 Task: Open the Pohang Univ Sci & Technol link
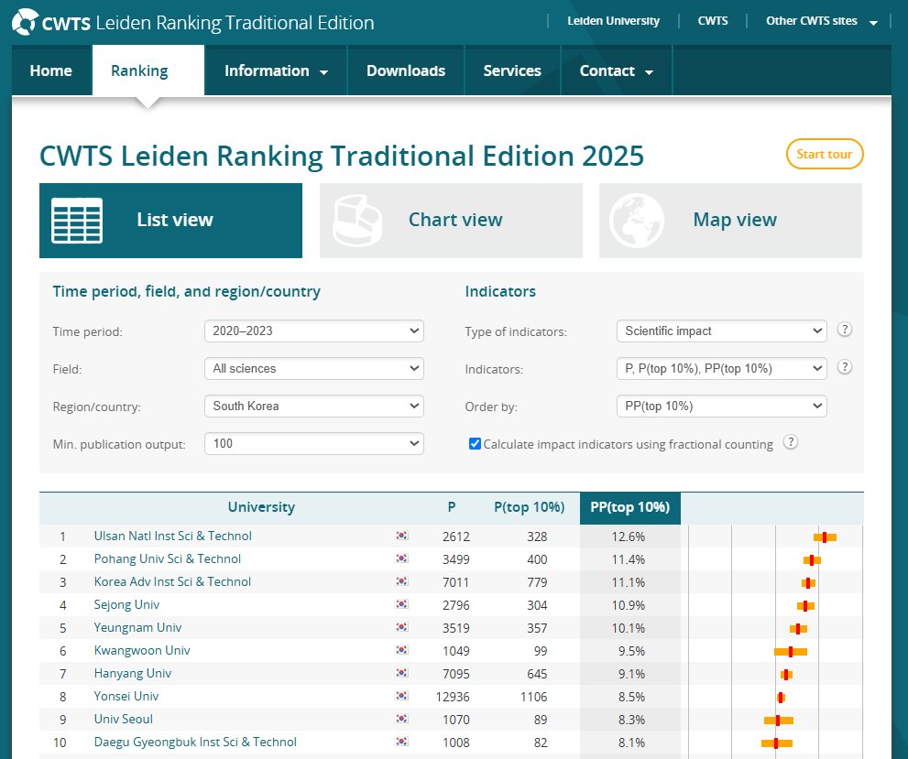pos(167,558)
